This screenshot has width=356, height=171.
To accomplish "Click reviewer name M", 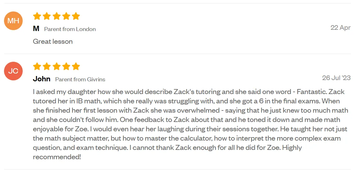I will tap(36, 29).
